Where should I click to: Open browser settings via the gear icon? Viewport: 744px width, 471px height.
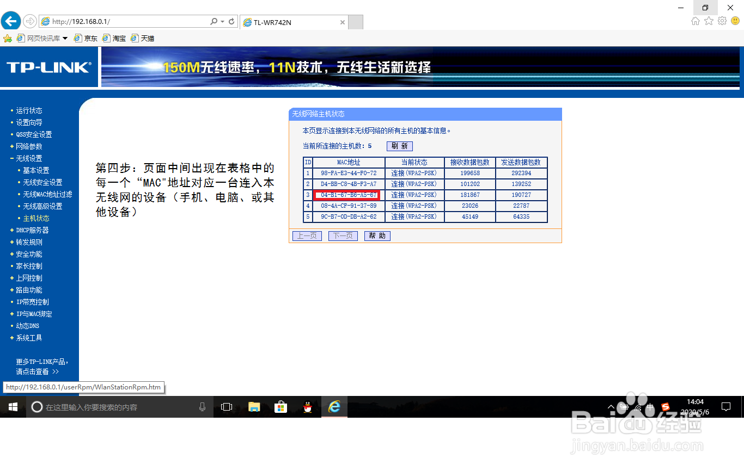(x=721, y=21)
